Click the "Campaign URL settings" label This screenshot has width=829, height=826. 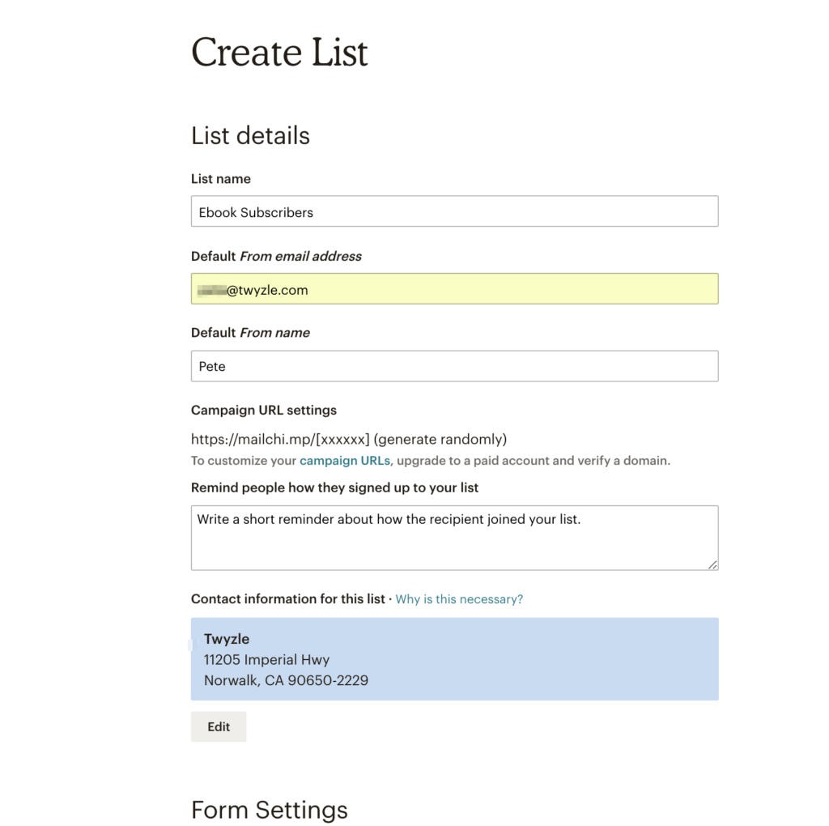(264, 410)
